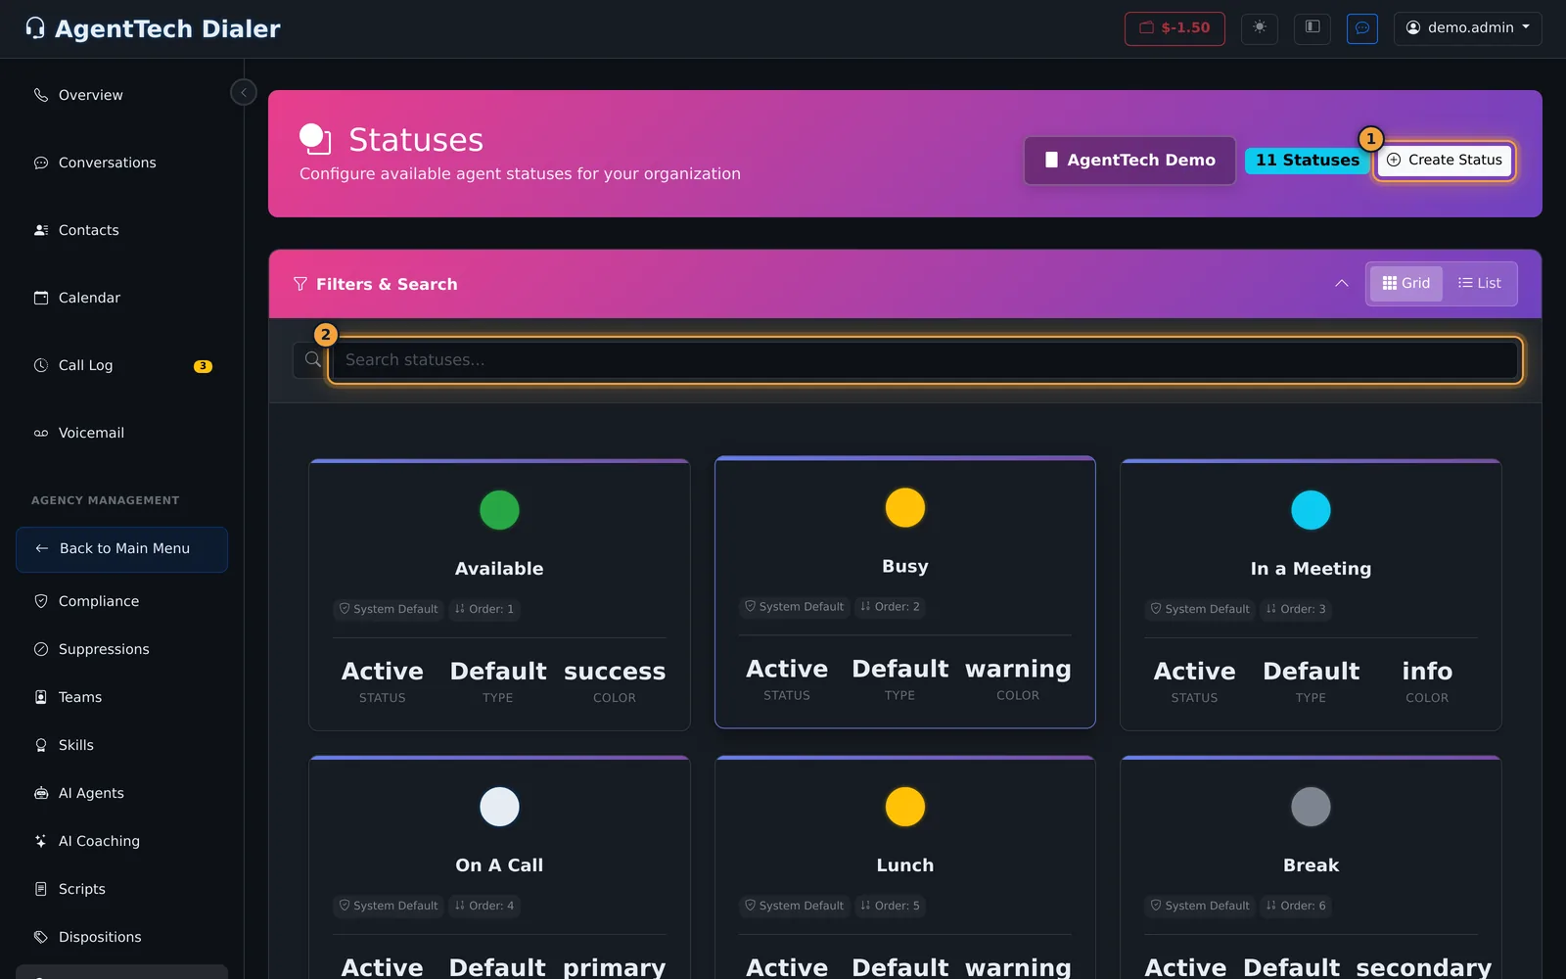This screenshot has width=1566, height=979.
Task: Click the Teams icon in sidebar
Action: click(x=41, y=697)
